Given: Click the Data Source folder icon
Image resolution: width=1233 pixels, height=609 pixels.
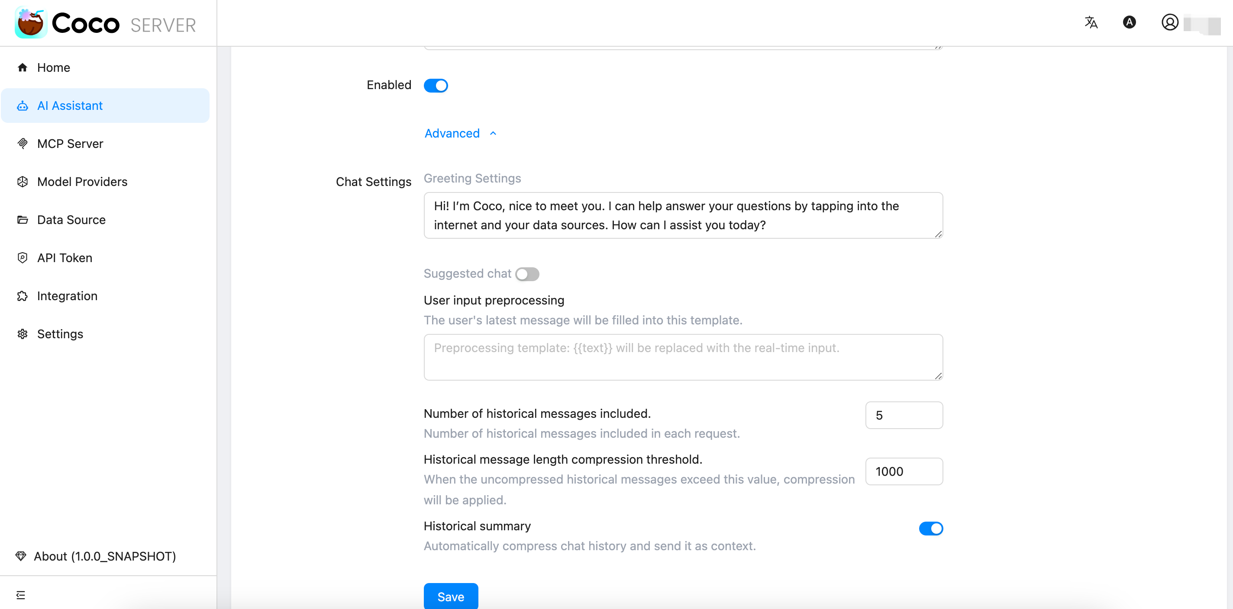Looking at the screenshot, I should tap(23, 220).
